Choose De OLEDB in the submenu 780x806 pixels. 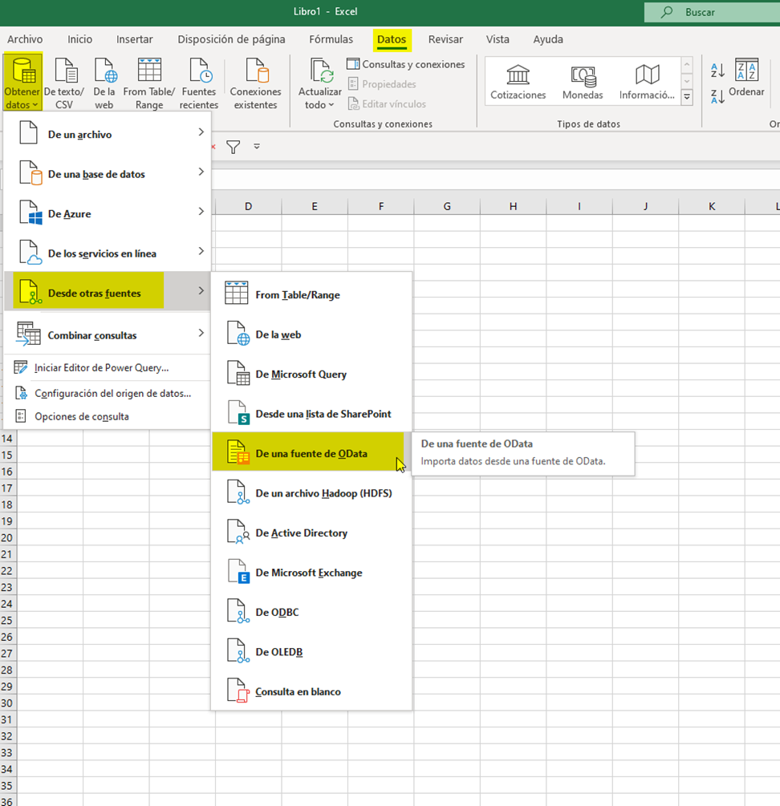pyautogui.click(x=311, y=651)
